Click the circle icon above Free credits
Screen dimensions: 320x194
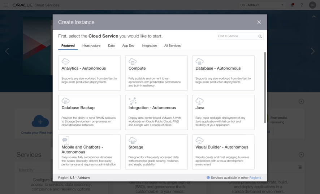click(x=301, y=101)
